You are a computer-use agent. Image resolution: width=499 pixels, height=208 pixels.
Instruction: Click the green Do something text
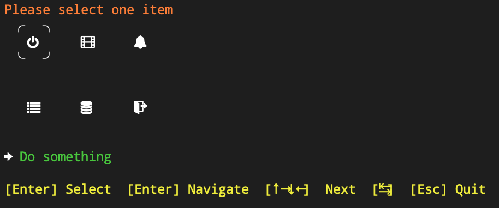[66, 157]
